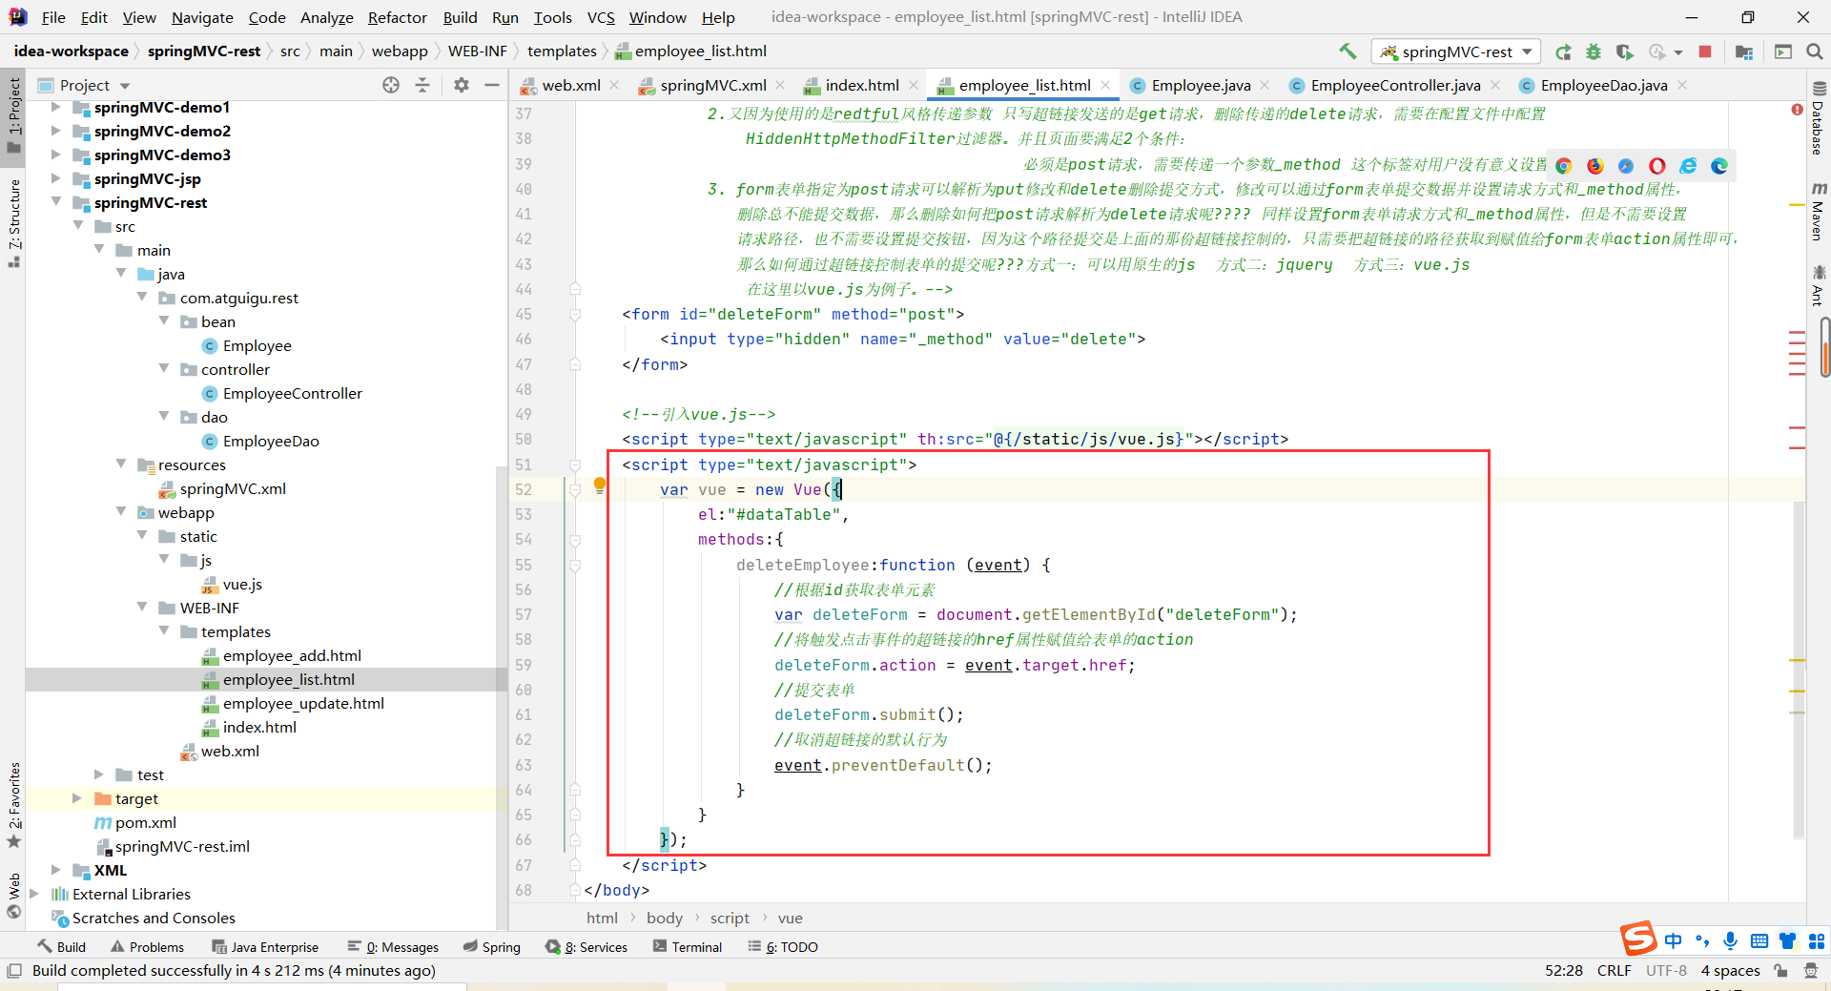Click the 'script' breadcrumb in editor footer
Image resolution: width=1831 pixels, height=991 pixels.
tap(730, 918)
